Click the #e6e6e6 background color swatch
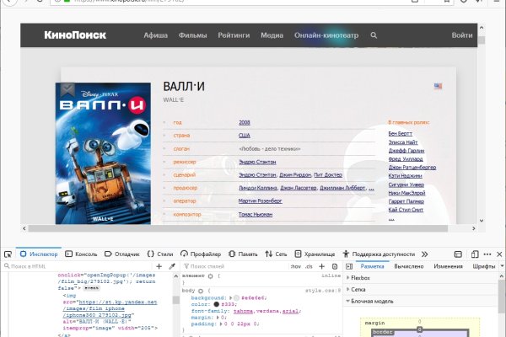This screenshot has width=506, height=337. 236,298
